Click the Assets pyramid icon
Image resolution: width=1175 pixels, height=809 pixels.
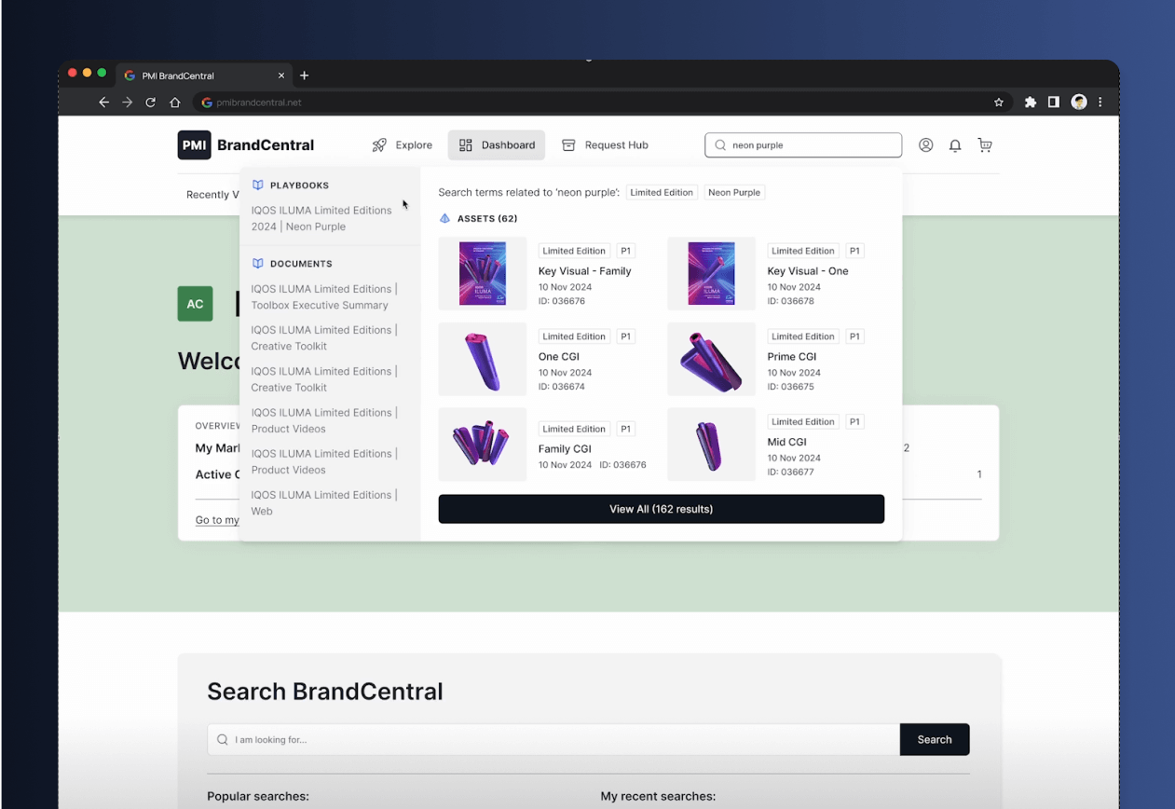coord(444,218)
